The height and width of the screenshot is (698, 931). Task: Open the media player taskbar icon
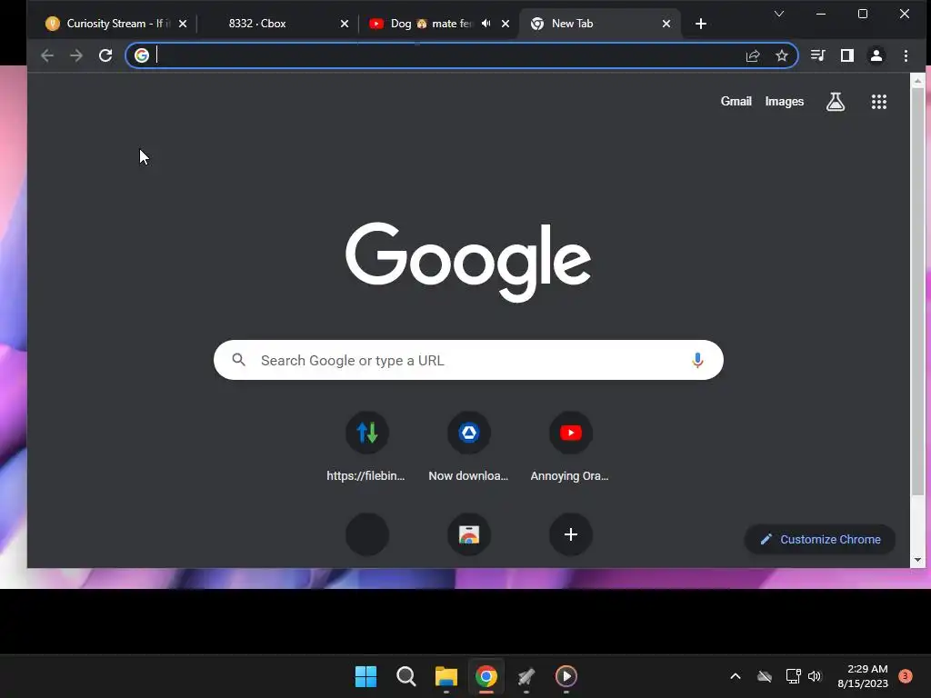pyautogui.click(x=566, y=676)
